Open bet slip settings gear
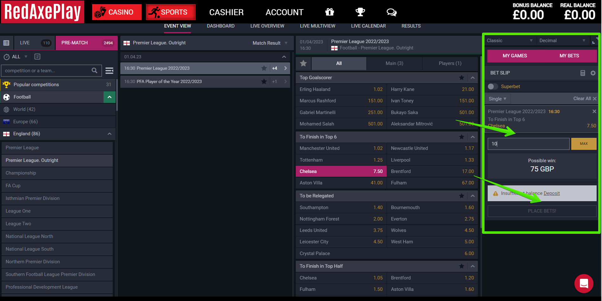The height and width of the screenshot is (301, 602). (593, 73)
